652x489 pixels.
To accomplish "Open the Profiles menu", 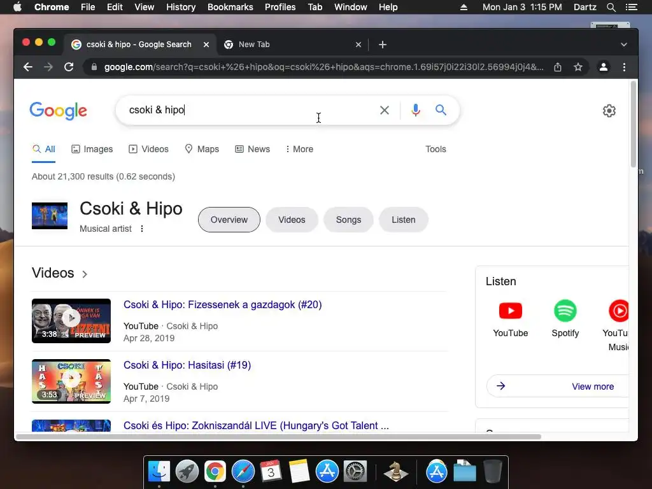I will [280, 7].
